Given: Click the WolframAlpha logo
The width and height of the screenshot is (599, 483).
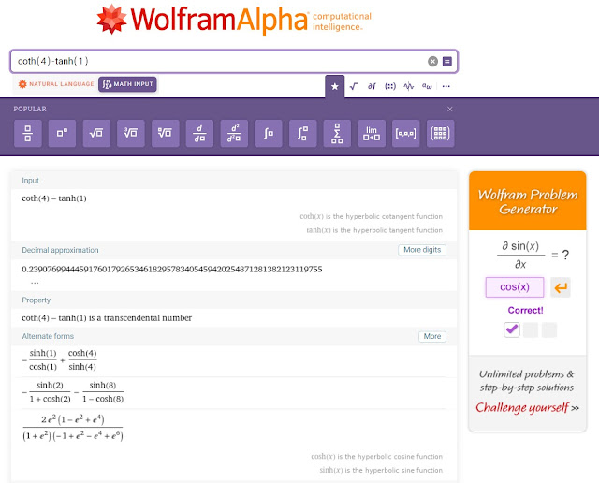Looking at the screenshot, I should (234, 19).
